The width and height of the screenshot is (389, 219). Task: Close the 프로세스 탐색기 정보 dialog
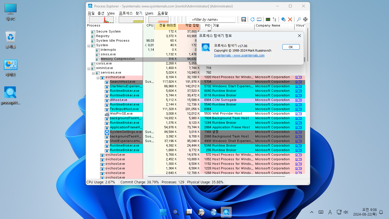[x=299, y=36]
